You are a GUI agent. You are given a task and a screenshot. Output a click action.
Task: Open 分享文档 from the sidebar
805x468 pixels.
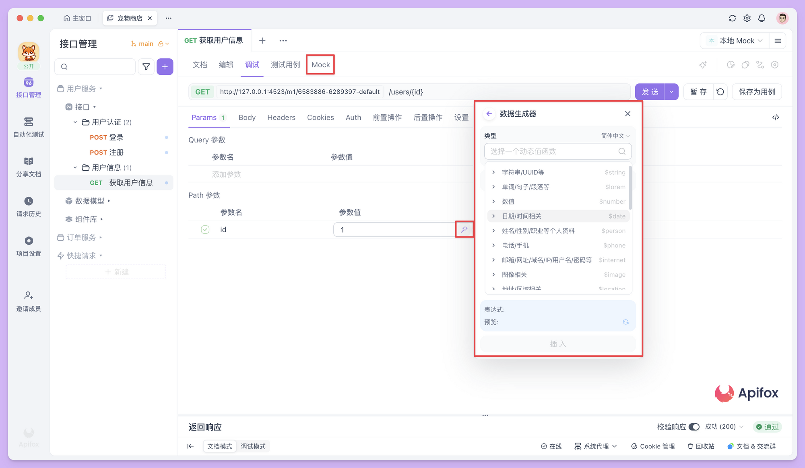click(28, 166)
